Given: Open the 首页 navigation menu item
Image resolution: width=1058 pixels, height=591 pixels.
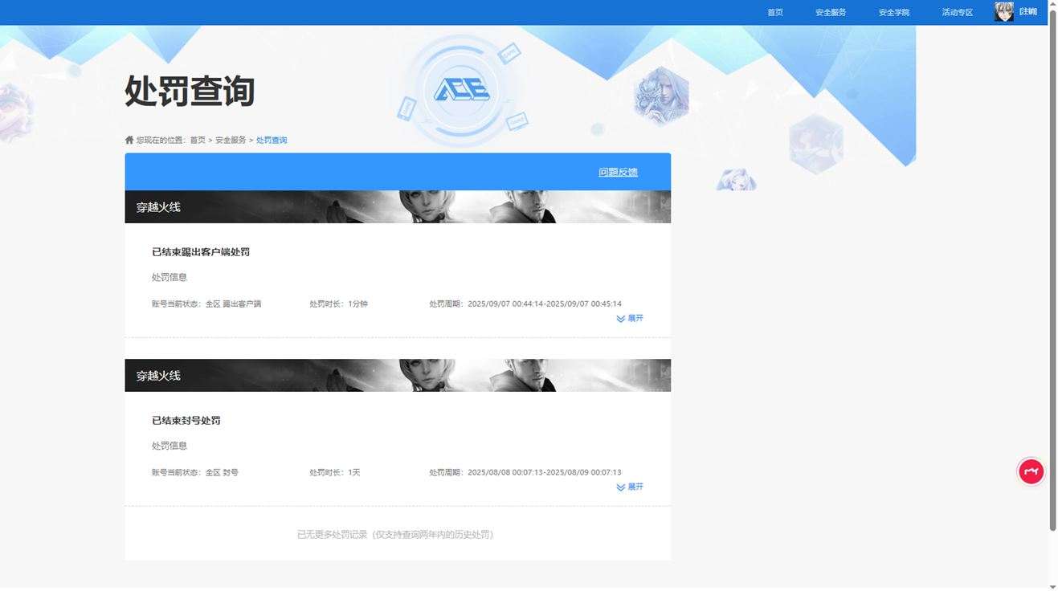Looking at the screenshot, I should 775,13.
